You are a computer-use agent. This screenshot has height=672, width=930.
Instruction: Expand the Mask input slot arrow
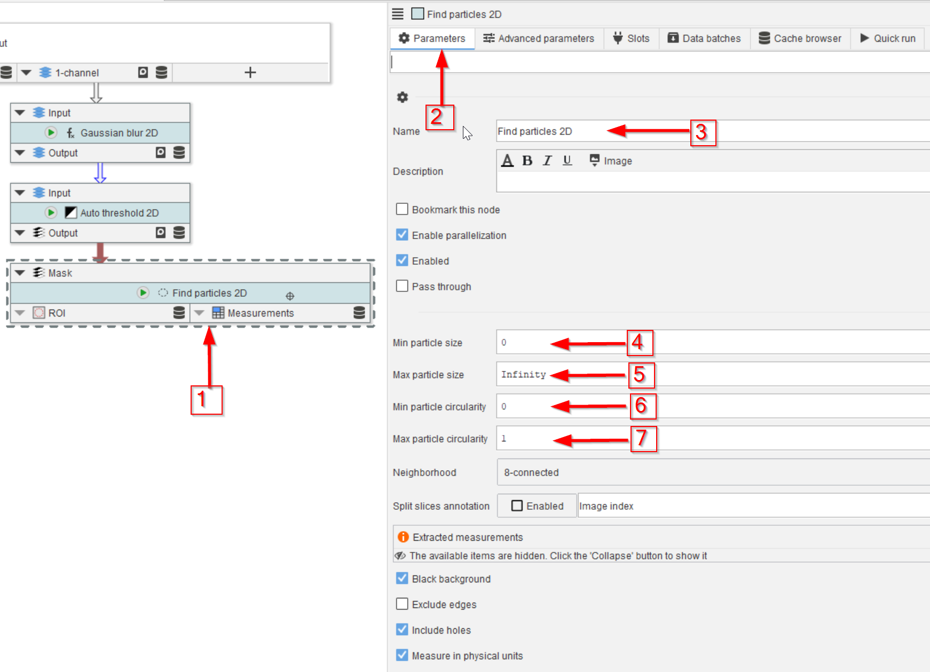(20, 273)
